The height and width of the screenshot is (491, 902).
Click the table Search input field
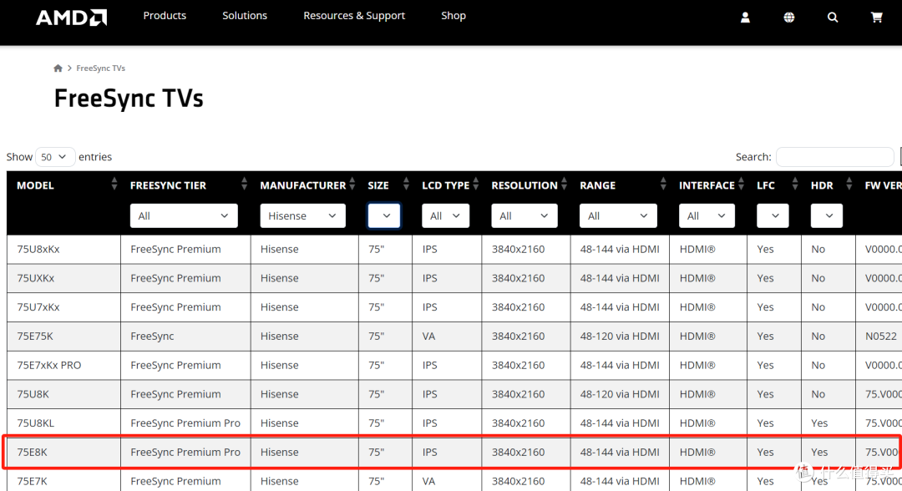coord(834,157)
